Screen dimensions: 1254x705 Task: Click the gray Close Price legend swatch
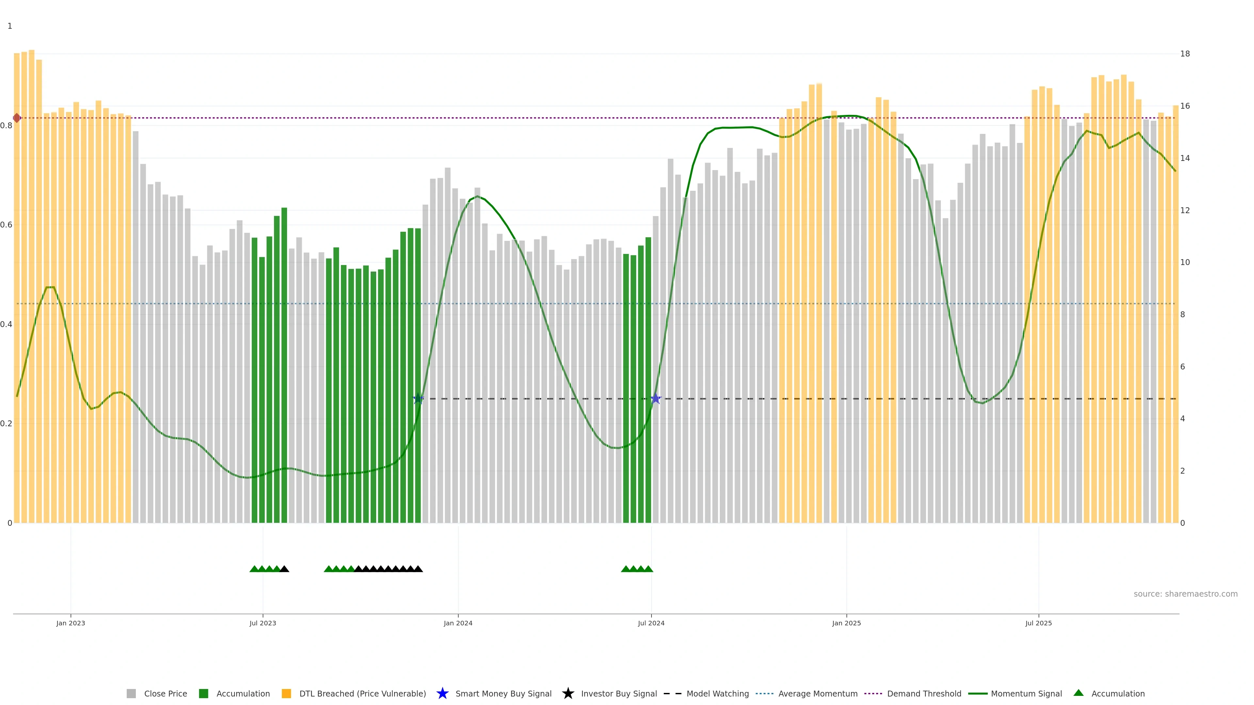click(x=131, y=693)
